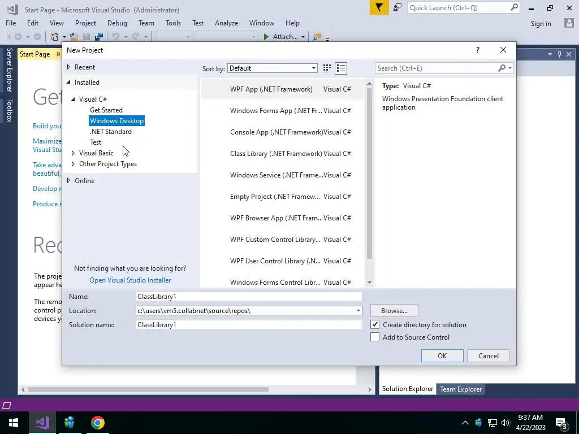Screen dimensions: 579x434
Task: Open the Toolbox side tab
Action: pos(9,110)
